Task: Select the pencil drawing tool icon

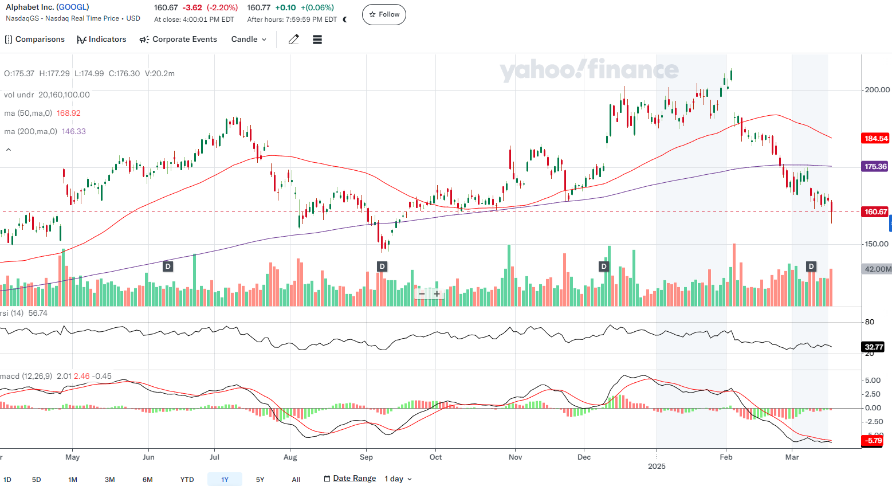Action: pyautogui.click(x=294, y=40)
